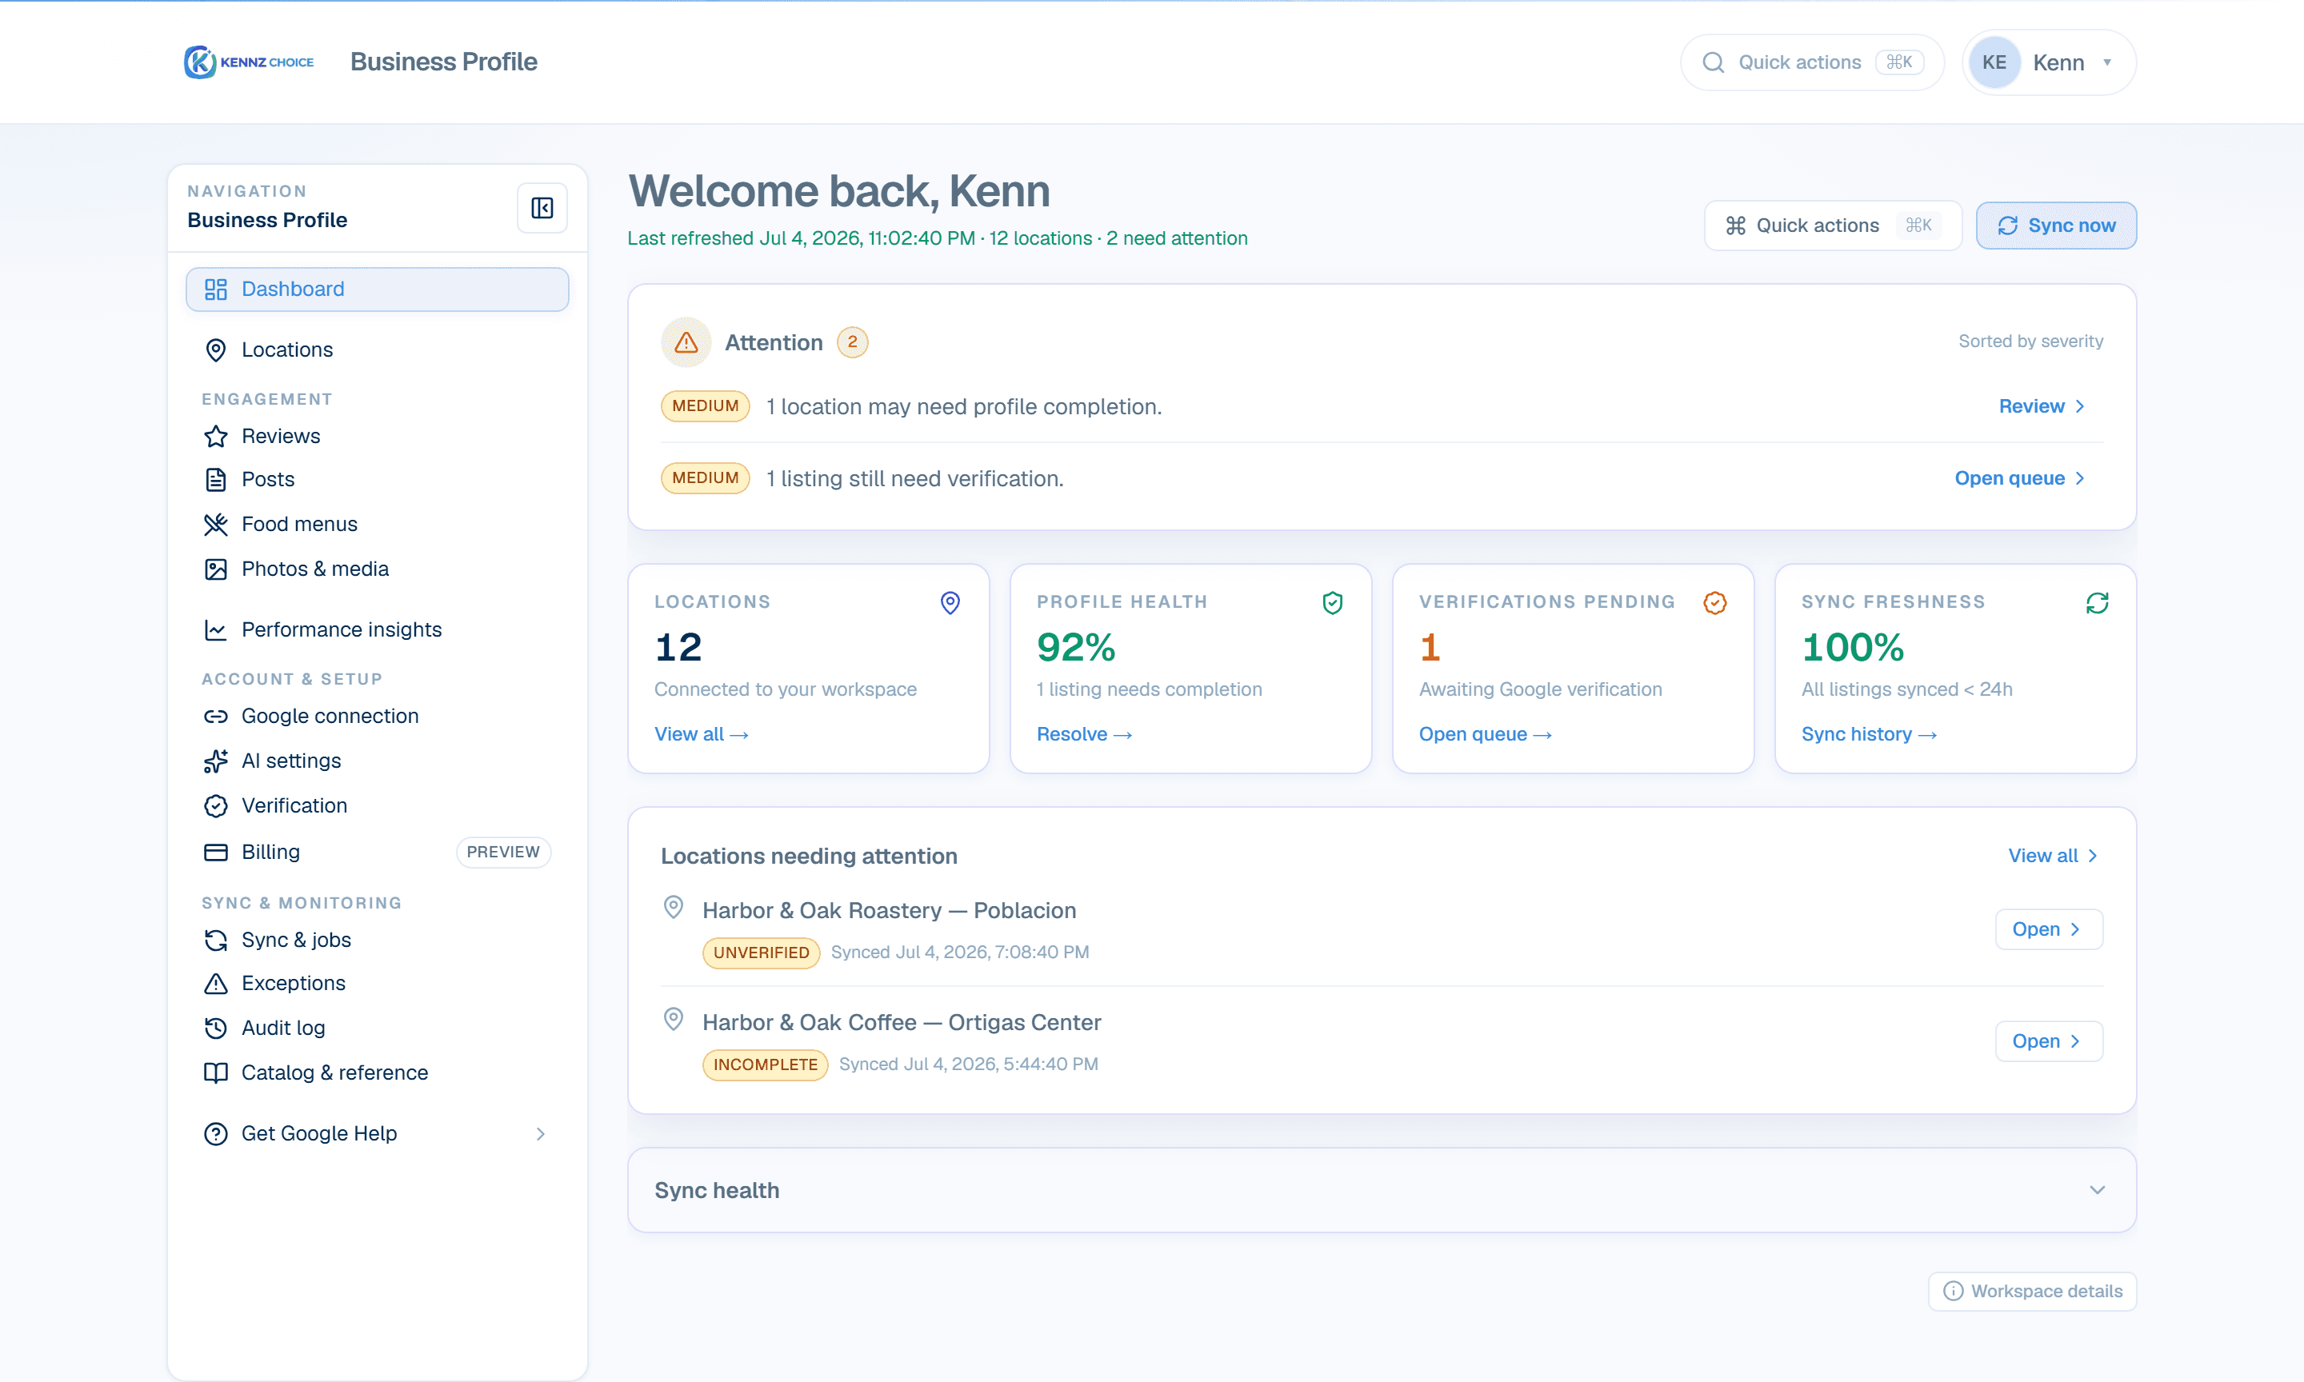
Task: Click Open queue link in Attention panel
Action: coord(2019,477)
